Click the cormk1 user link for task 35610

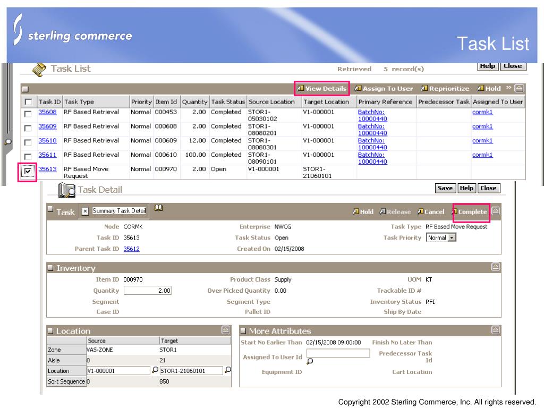(x=482, y=140)
